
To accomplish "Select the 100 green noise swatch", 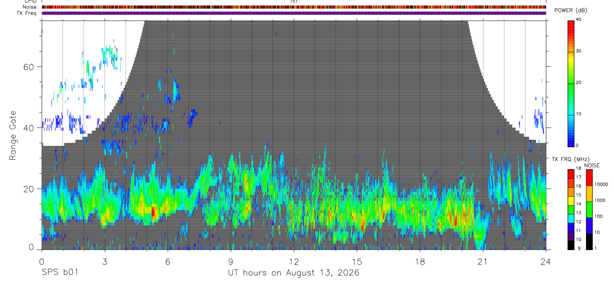I will 589,210.
